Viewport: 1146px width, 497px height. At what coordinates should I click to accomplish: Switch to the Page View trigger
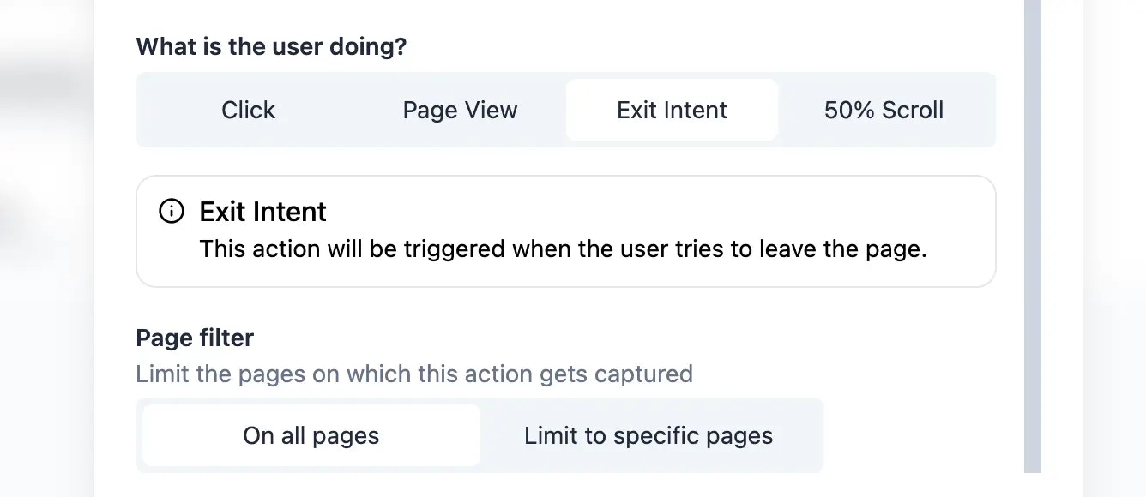[460, 110]
